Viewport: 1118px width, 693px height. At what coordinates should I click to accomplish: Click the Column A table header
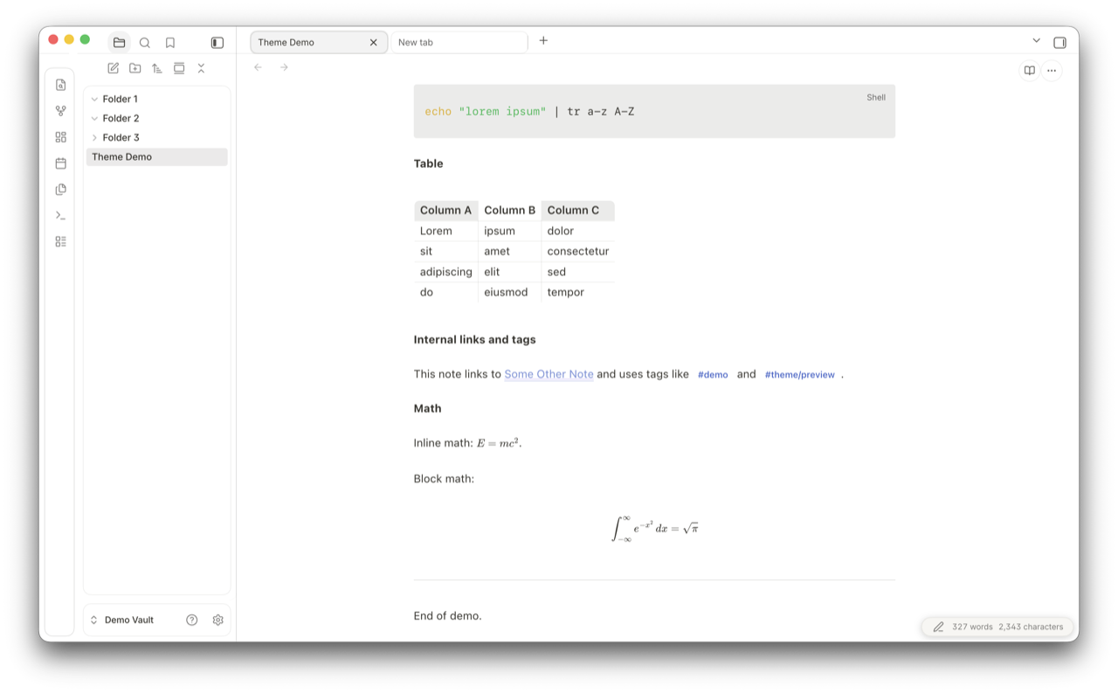tap(446, 211)
